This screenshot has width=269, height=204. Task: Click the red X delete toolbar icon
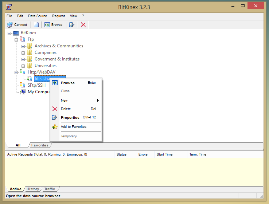pyautogui.click(x=83, y=25)
